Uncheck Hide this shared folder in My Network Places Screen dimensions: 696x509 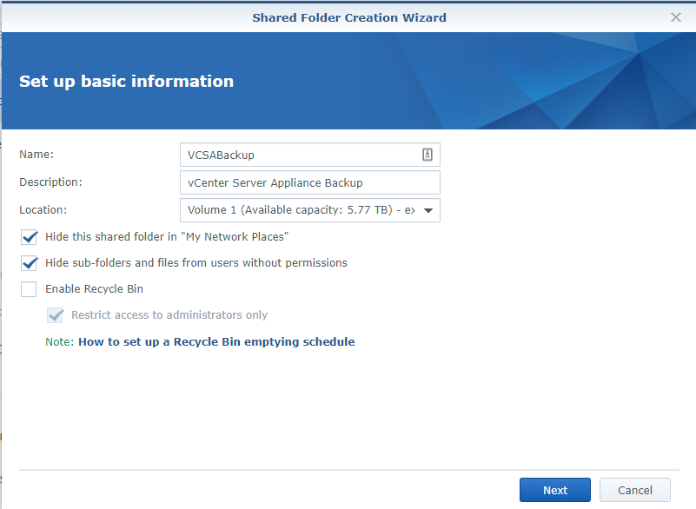pos(30,237)
